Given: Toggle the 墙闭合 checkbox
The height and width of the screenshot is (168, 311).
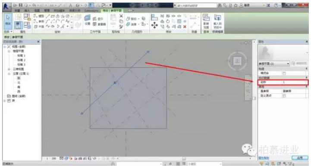Looking at the screenshot, I should 284,73.
